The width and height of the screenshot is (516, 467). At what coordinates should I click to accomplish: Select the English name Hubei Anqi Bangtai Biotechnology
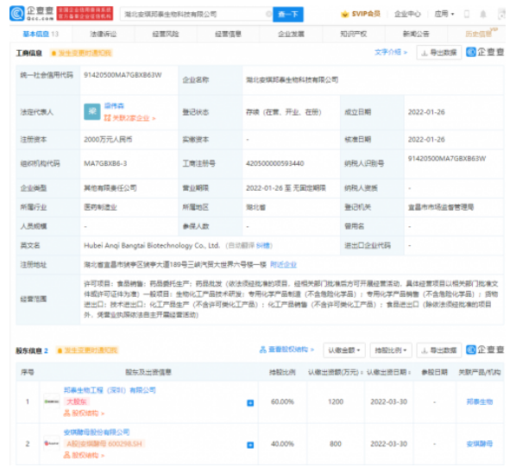tap(152, 245)
